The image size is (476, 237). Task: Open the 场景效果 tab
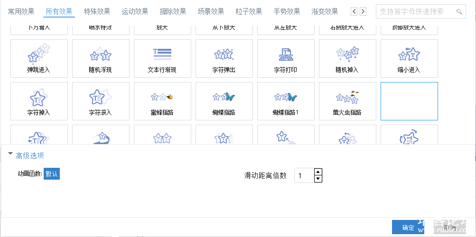(211, 12)
